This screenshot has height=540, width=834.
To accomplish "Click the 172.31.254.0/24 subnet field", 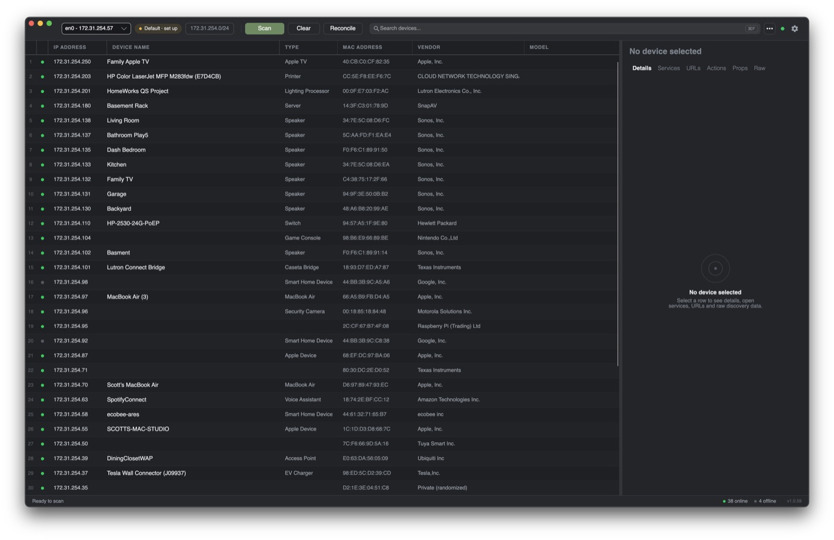I will click(210, 29).
